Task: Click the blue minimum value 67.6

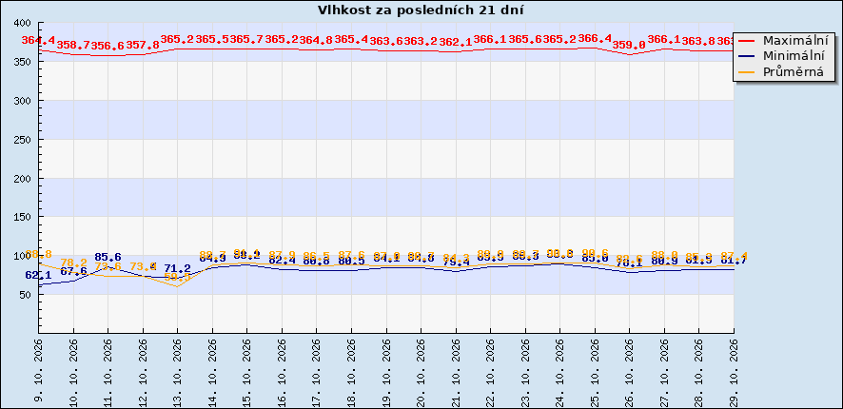Action: coord(73,271)
